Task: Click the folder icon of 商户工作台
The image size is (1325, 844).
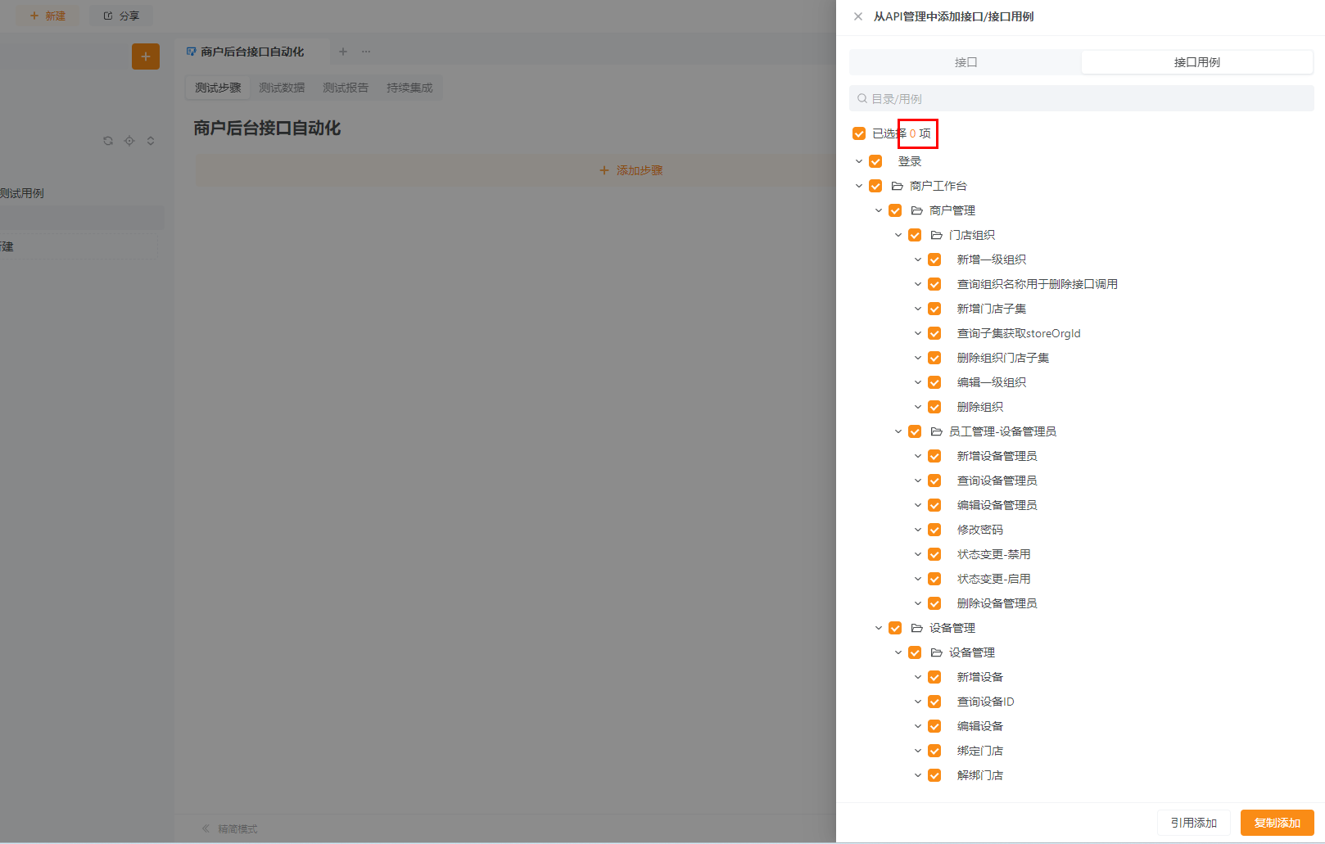Action: coord(898,186)
